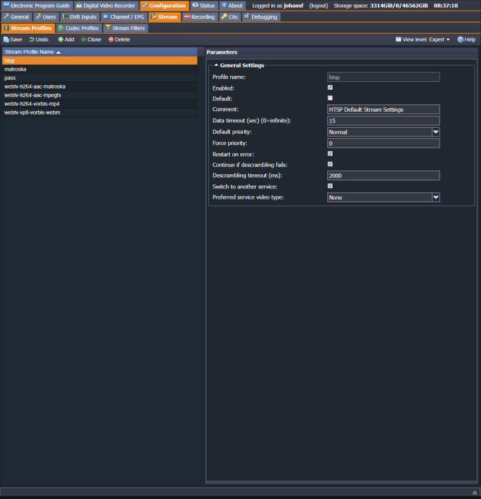This screenshot has height=499, width=481.
Task: Toggle the Restart on error checkbox
Action: [330, 154]
